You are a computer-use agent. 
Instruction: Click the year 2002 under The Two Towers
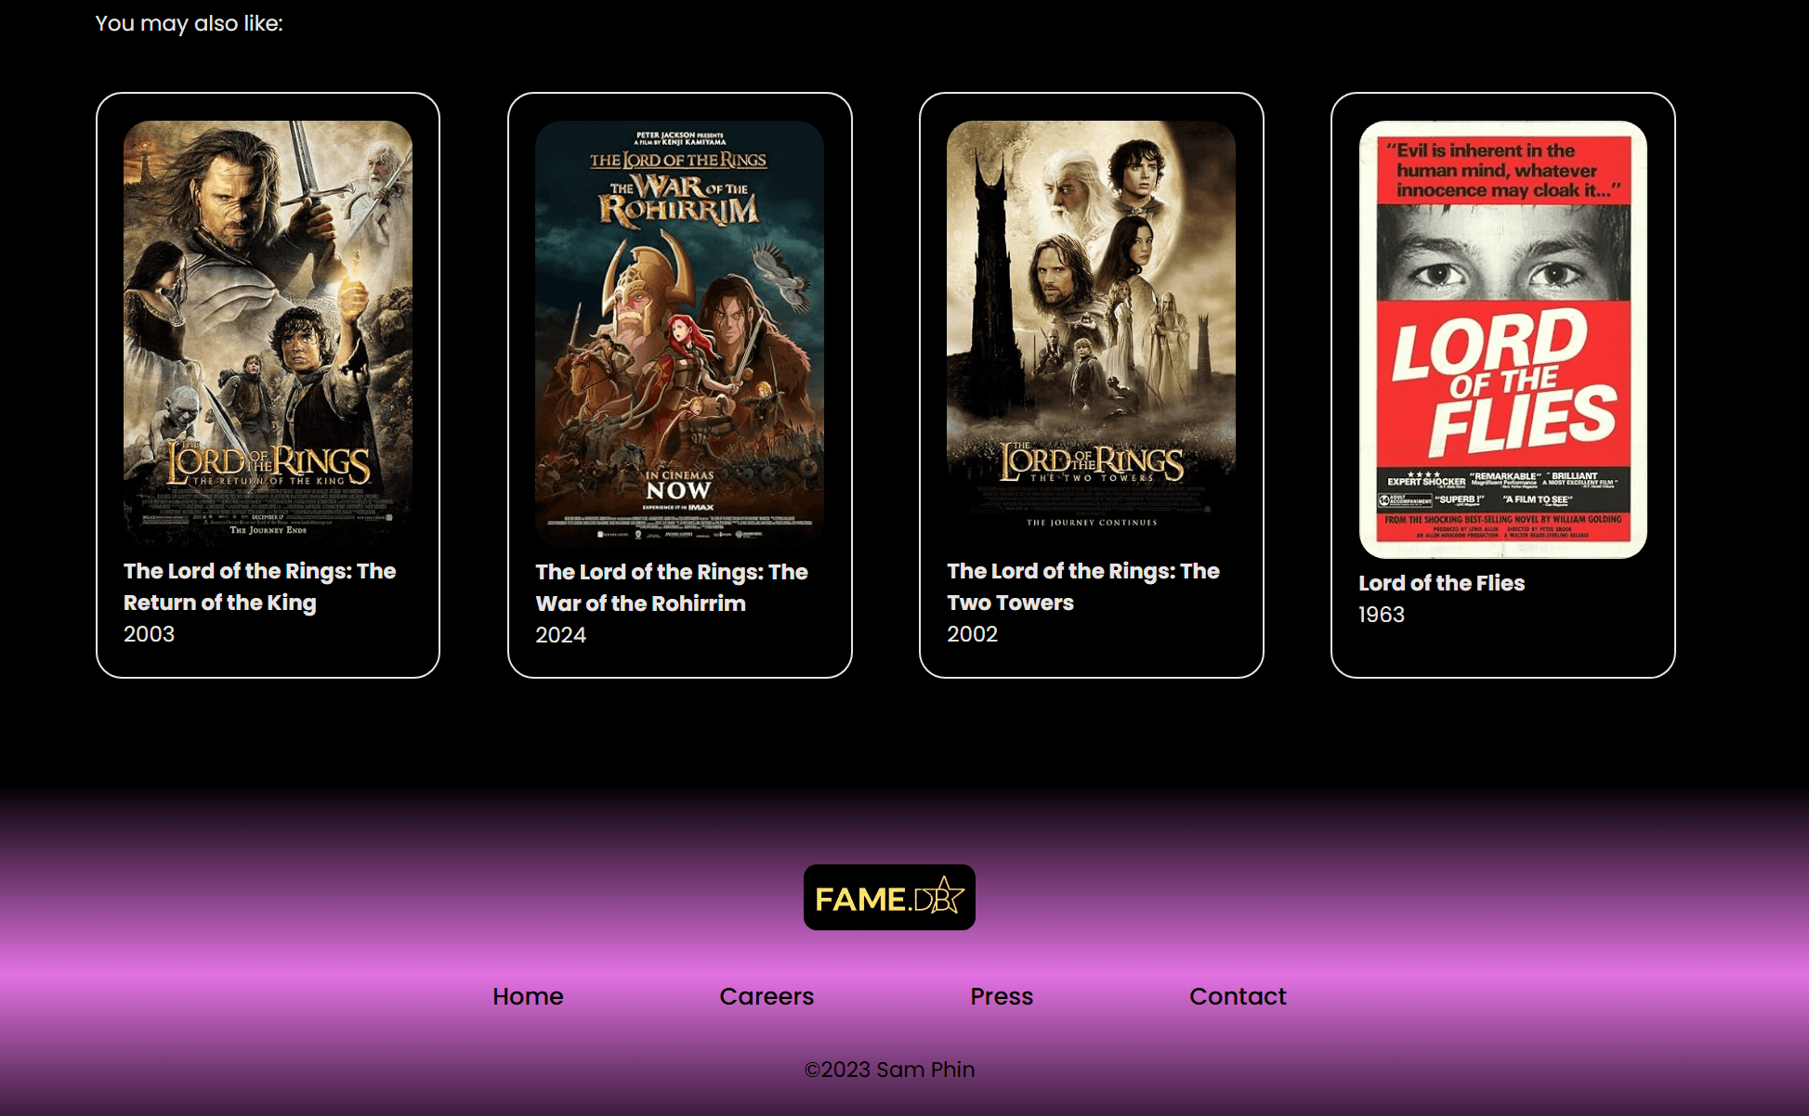click(972, 634)
